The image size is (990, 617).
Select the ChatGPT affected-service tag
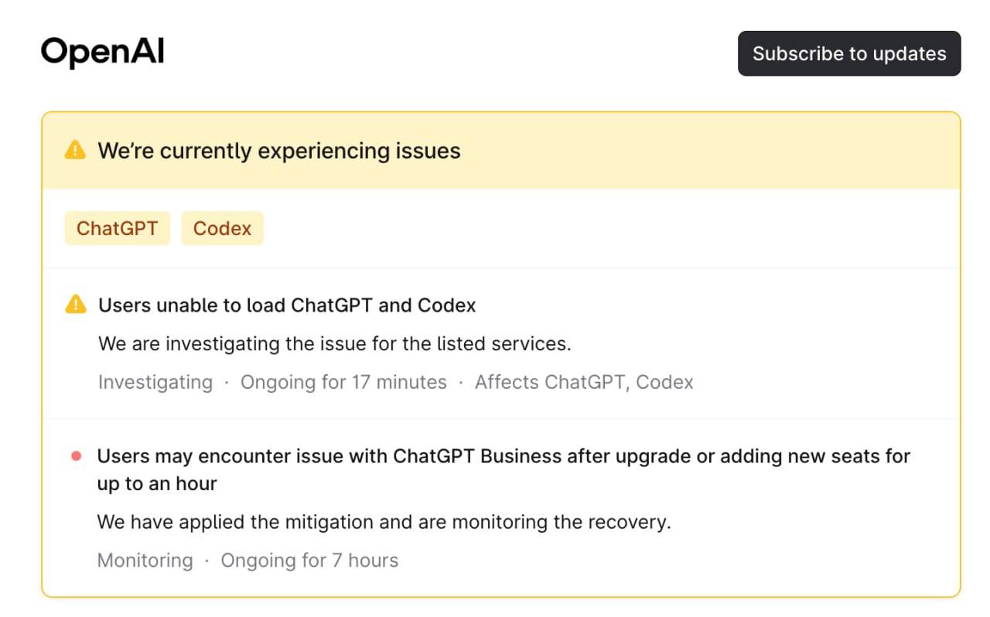coord(117,229)
